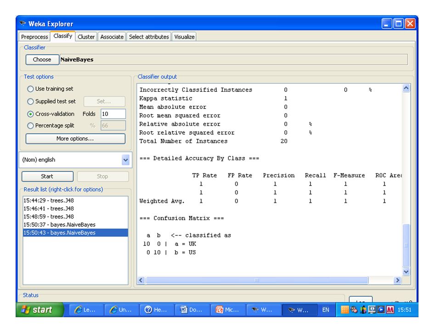The image size is (441, 331).
Task: Select the Percentage split option
Action: [x=51, y=126]
